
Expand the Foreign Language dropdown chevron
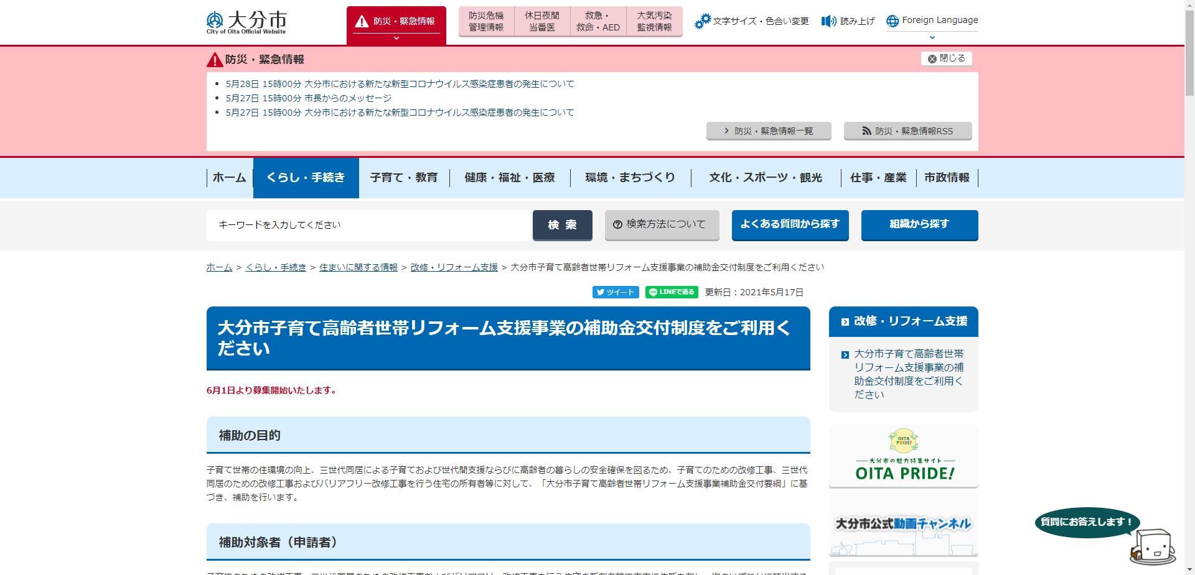932,37
